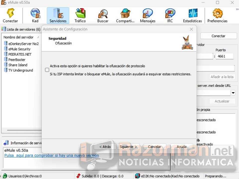This screenshot has height=179, width=239.
Task: Click the eMule title bar icon
Action: (4, 2)
